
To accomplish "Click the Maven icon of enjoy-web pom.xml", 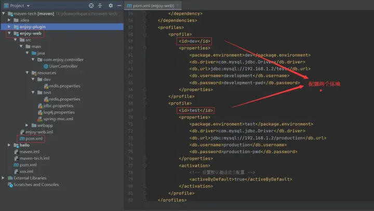I will [22, 138].
